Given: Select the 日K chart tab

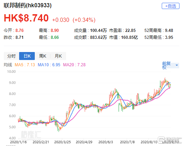Looking at the screenshot, I should [x=27, y=56].
